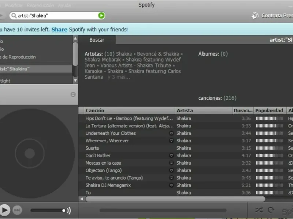Sort by Popularidad column header
Viewport: 293px width, 219px height.
[x=270, y=111]
